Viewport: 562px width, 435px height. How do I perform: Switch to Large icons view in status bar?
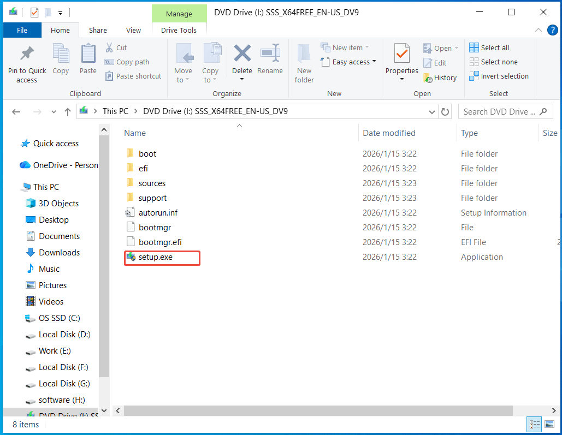point(549,425)
